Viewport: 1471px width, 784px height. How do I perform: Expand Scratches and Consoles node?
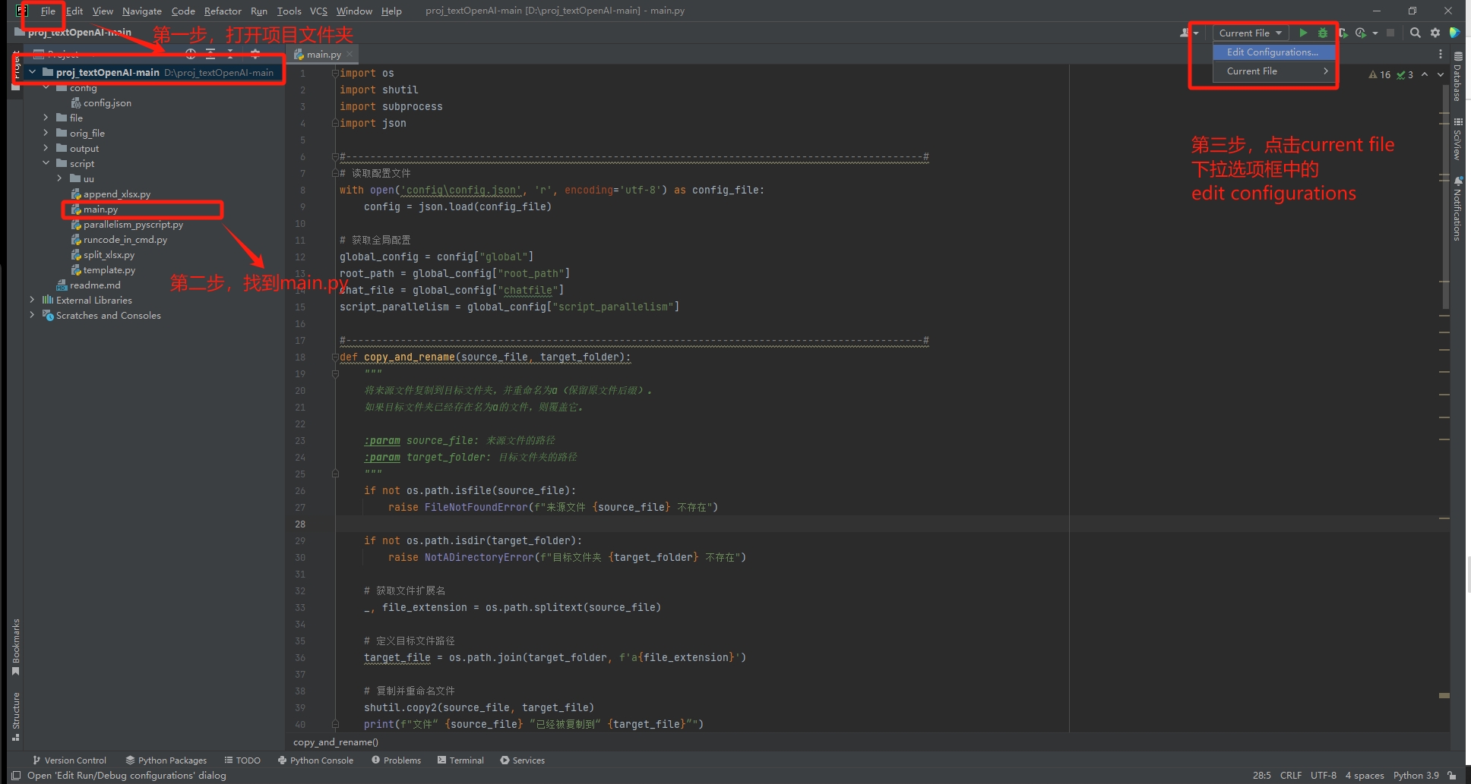[x=32, y=315]
